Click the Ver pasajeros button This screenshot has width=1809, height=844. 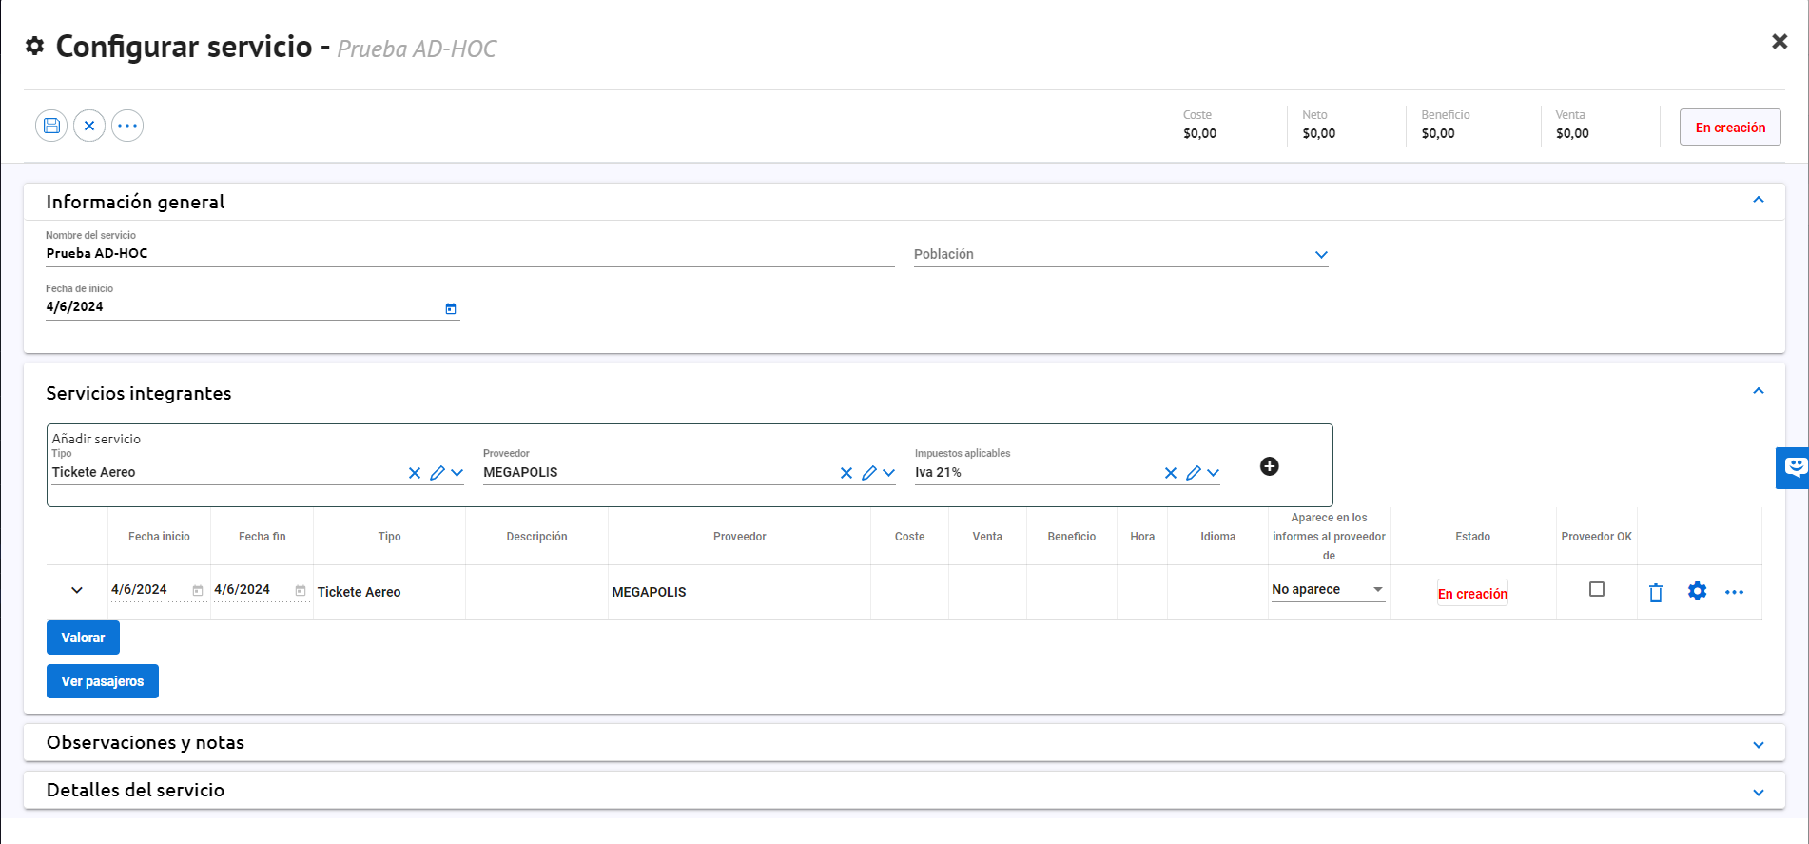coord(103,681)
